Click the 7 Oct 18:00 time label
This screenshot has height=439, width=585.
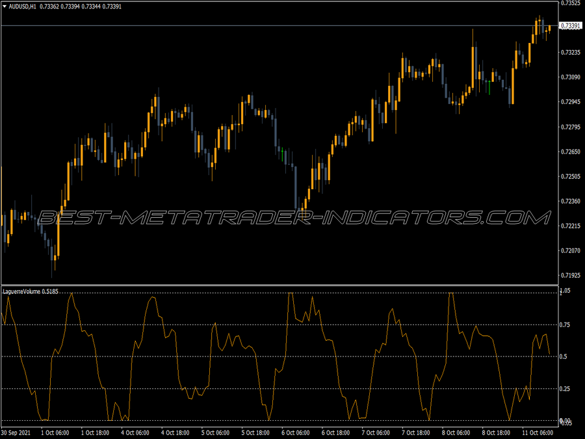(x=416, y=432)
